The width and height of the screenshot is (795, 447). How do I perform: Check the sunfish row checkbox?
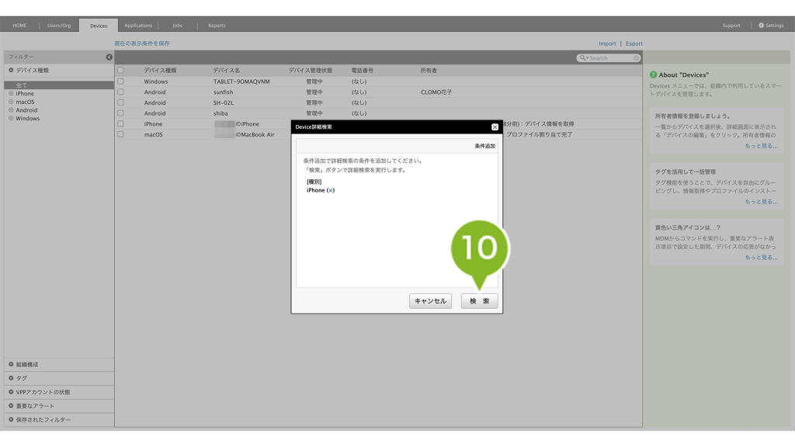click(x=120, y=92)
